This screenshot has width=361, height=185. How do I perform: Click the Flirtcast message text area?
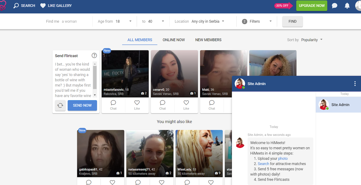tap(74, 80)
